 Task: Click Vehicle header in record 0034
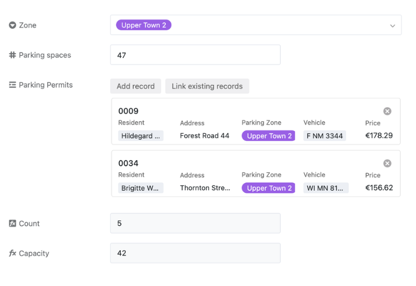pos(314,175)
